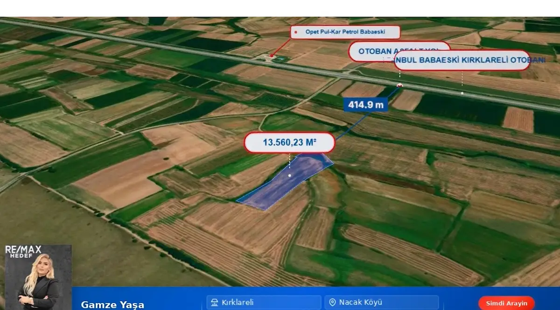
Task: Click the white dot under the otoban label
Action: tap(462, 93)
